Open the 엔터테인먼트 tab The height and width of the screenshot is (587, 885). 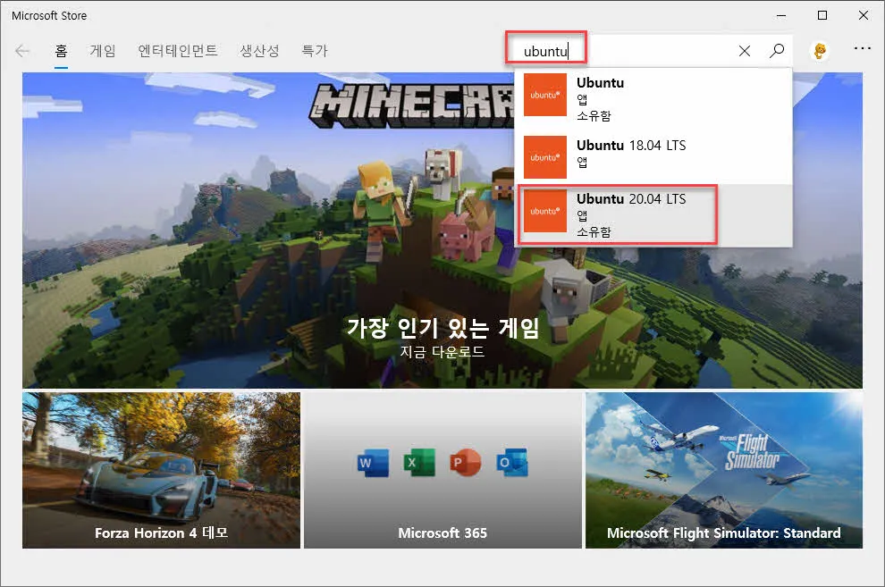[x=178, y=51]
